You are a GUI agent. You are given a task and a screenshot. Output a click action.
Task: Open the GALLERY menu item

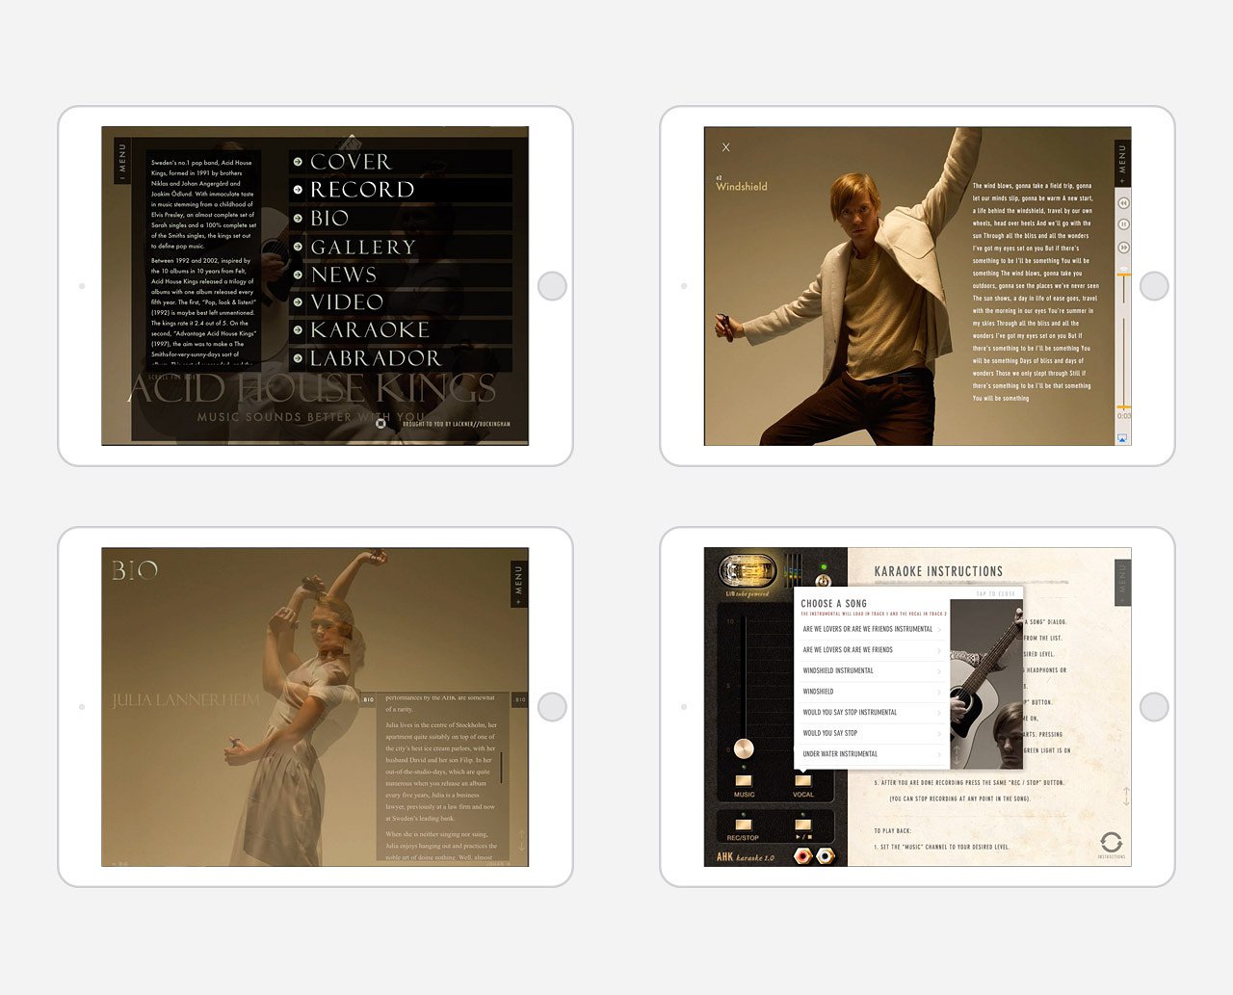[x=363, y=248]
